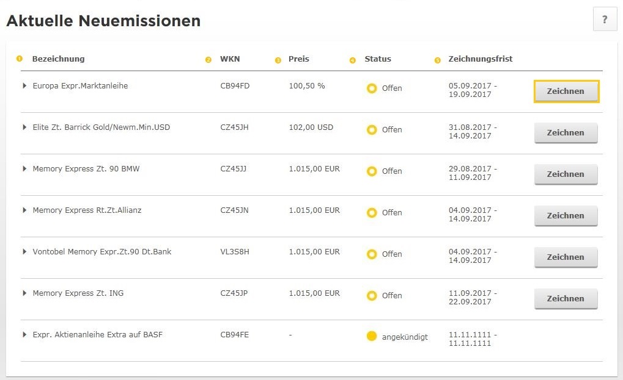Open the help question mark button

[x=605, y=19]
